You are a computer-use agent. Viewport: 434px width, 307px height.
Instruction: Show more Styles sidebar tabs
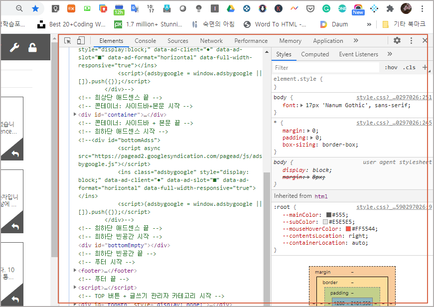pos(390,54)
